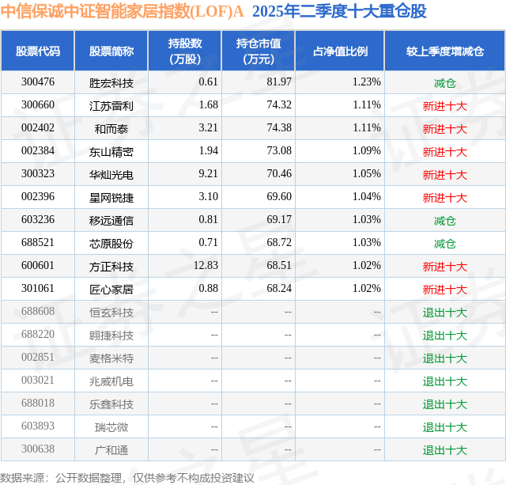This screenshot has height=485, width=506.
Task: Click 新进十大 in the 匠心家居 row
Action: [x=445, y=290]
